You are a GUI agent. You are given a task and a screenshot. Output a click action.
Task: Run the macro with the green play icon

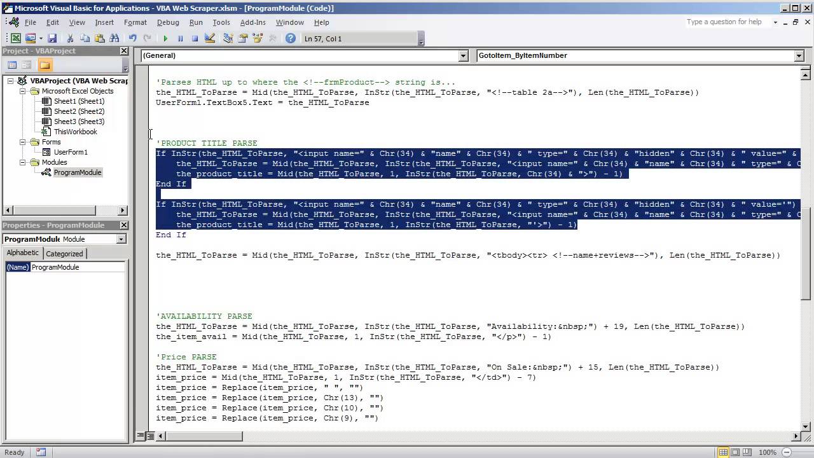point(165,39)
